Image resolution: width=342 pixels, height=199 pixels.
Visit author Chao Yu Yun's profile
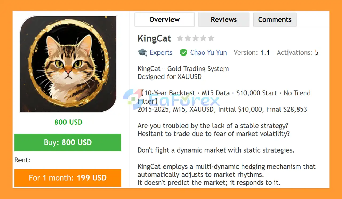(208, 53)
